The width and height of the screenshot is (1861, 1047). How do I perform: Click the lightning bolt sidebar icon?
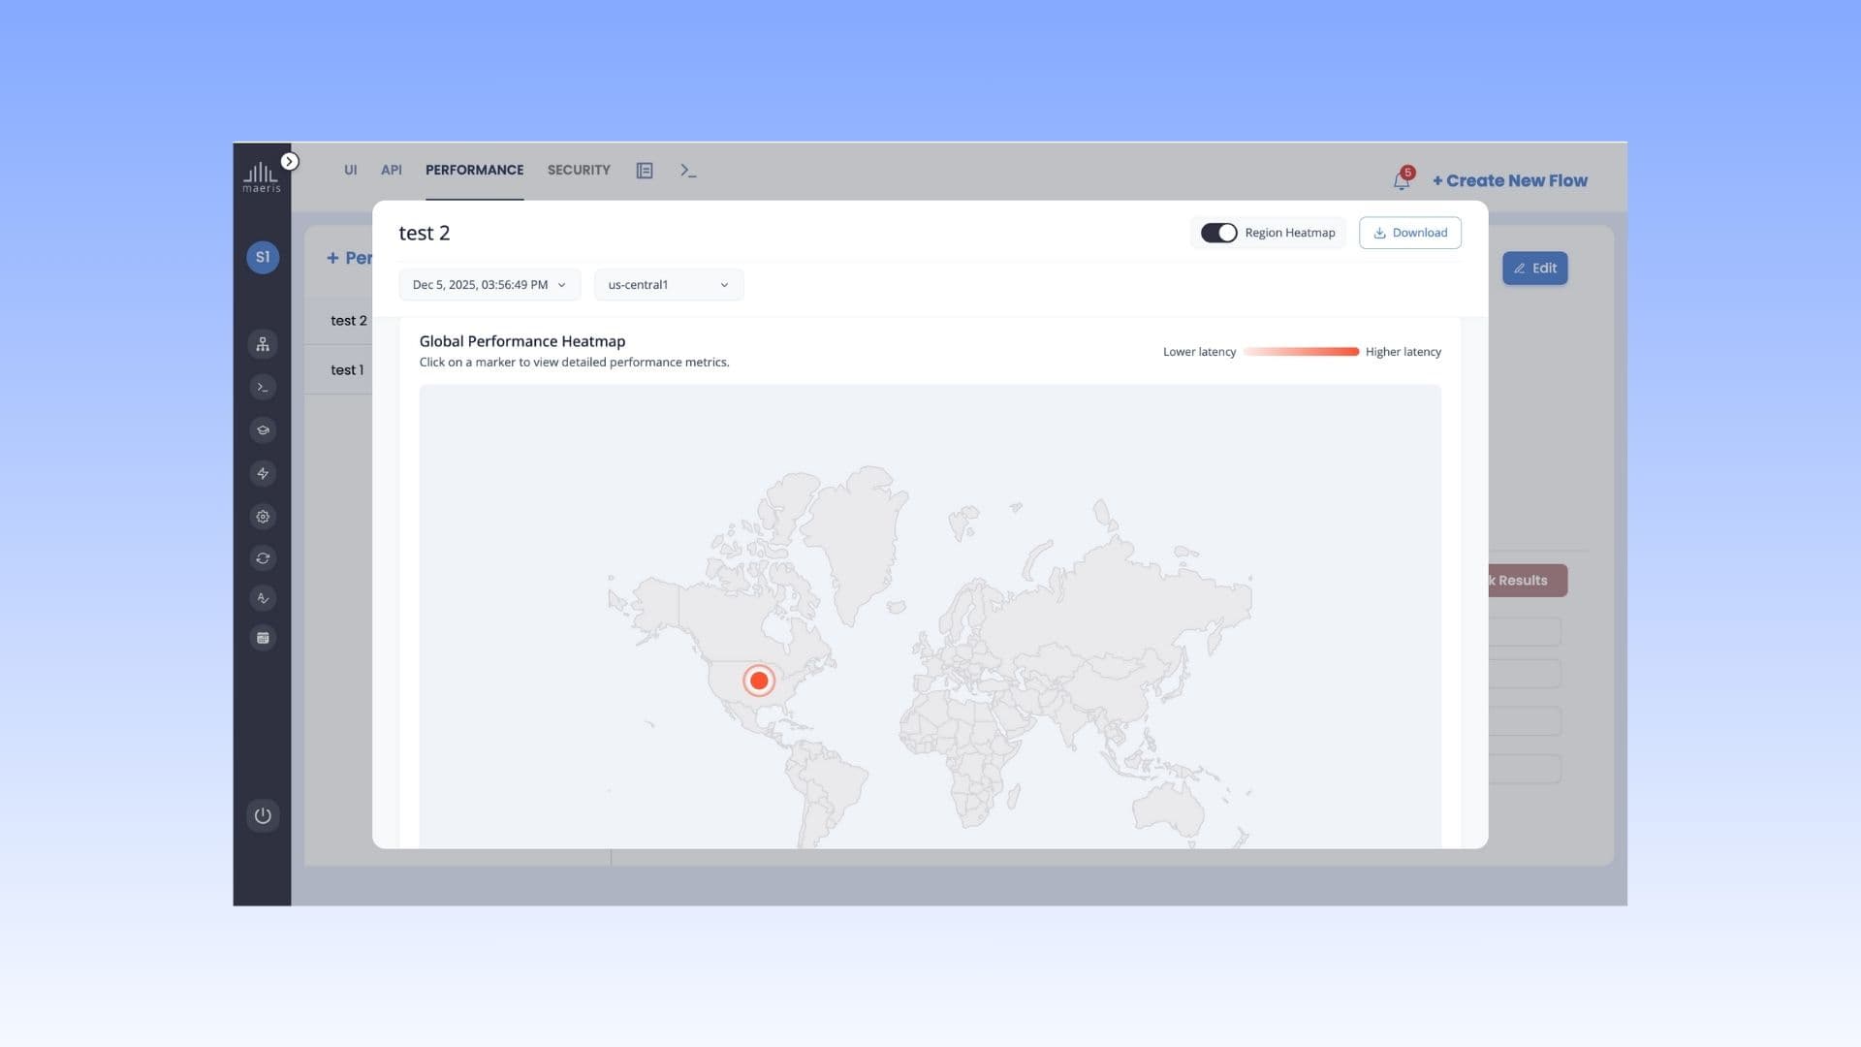coord(263,473)
